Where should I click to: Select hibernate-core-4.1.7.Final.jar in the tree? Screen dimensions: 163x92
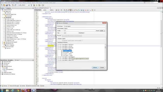[13, 24]
